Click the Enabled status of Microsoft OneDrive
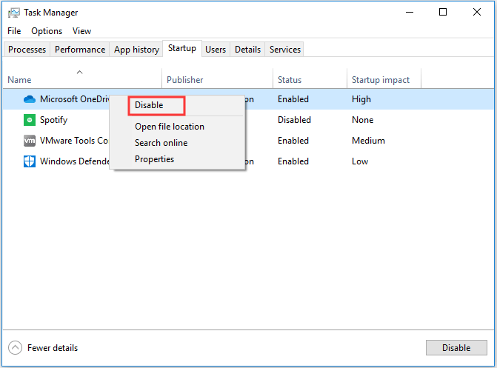The width and height of the screenshot is (497, 368). (293, 99)
